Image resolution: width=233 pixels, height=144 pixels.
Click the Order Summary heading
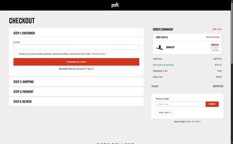click(163, 29)
